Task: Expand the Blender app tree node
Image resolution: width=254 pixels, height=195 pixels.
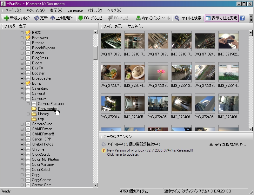Action: coord(22,53)
